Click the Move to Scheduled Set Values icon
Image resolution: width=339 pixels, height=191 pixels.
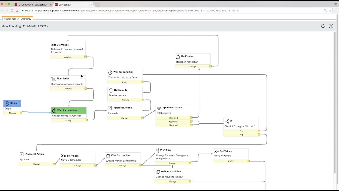coord(63,156)
